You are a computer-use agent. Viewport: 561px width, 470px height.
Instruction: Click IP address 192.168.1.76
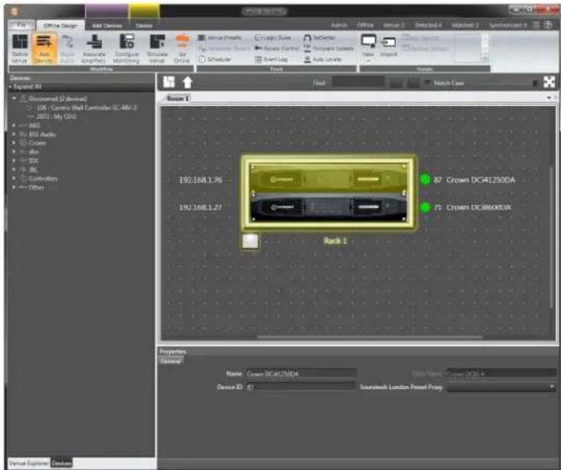[200, 180]
